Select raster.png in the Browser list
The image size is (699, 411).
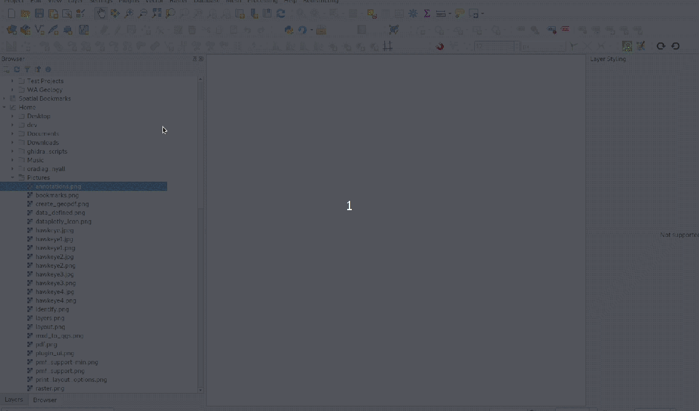point(50,388)
